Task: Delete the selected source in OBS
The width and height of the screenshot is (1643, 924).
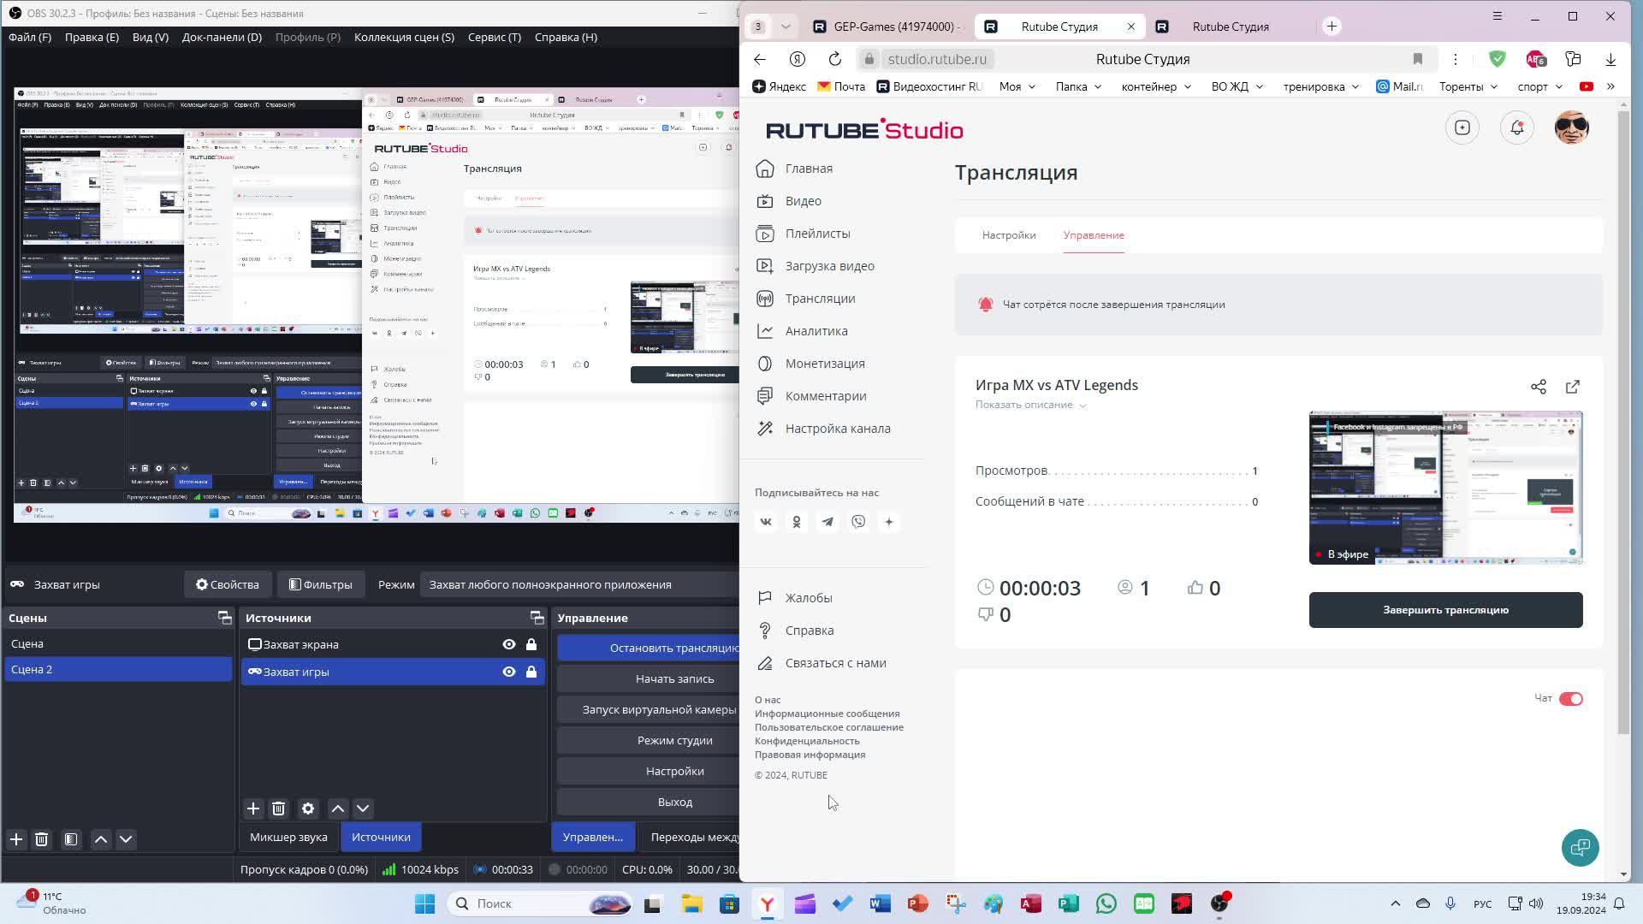Action: 278,808
